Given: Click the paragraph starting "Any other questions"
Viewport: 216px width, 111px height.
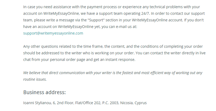Looking at the screenshot, I should tap(114, 53).
